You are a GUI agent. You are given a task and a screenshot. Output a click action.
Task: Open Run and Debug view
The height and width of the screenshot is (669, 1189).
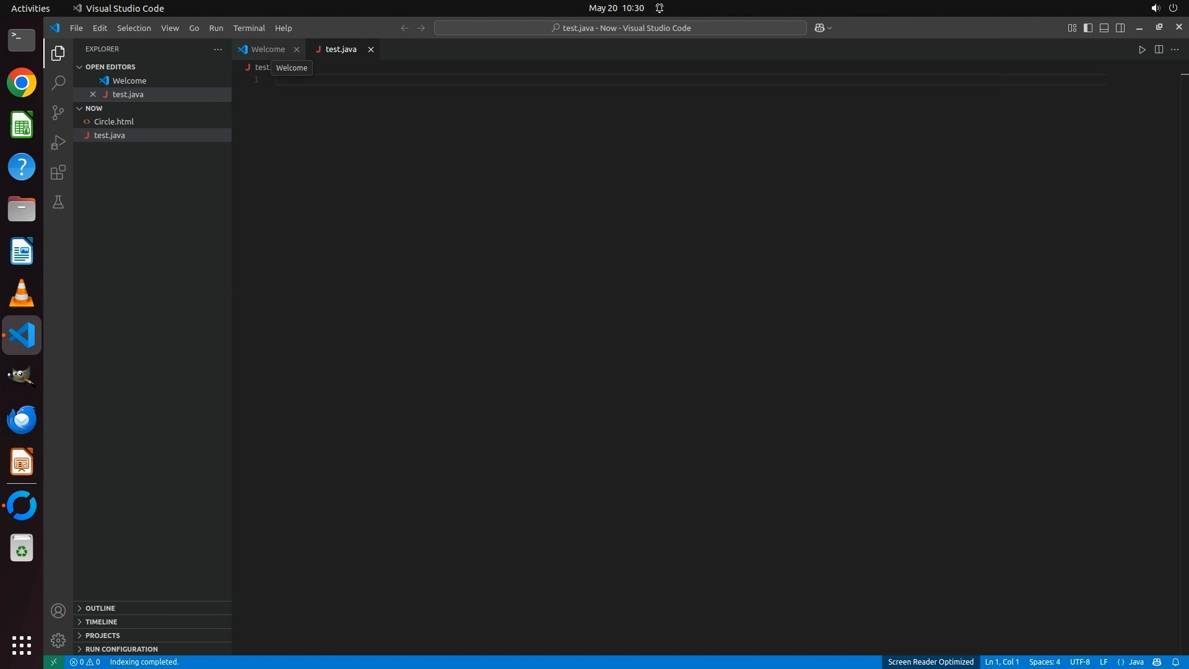[x=58, y=142]
